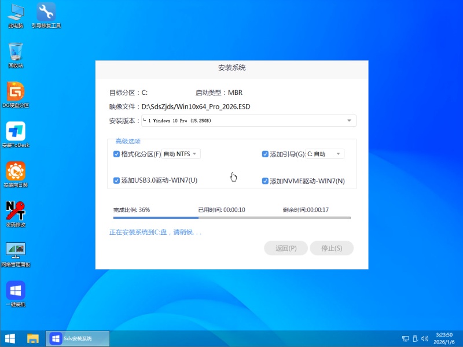The height and width of the screenshot is (347, 463).
Task: Open the 安装向日葵 desktop shortcut
Action: click(16, 171)
